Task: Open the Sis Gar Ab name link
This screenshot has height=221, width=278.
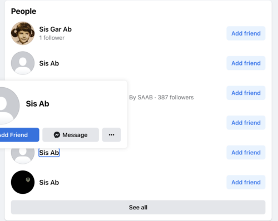Action: coord(55,29)
